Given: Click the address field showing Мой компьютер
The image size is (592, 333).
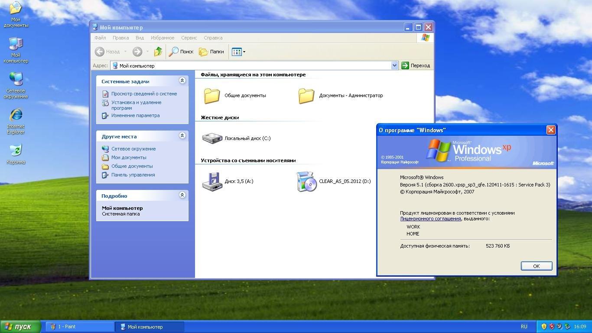Looking at the screenshot, I should pos(251,65).
